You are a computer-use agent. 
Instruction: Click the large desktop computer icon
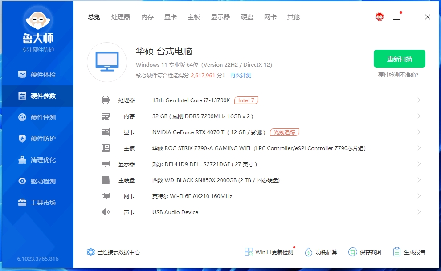tap(107, 62)
